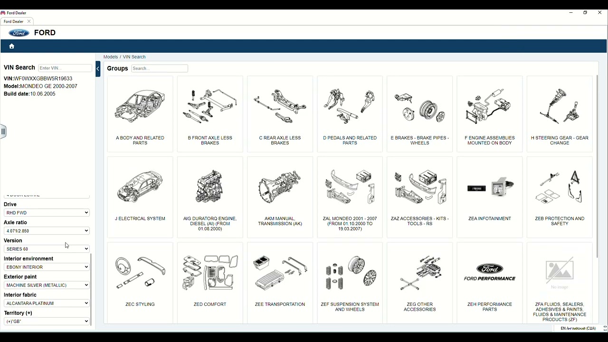Open the Territory (+) dropdown
Image resolution: width=608 pixels, height=342 pixels.
point(47,322)
